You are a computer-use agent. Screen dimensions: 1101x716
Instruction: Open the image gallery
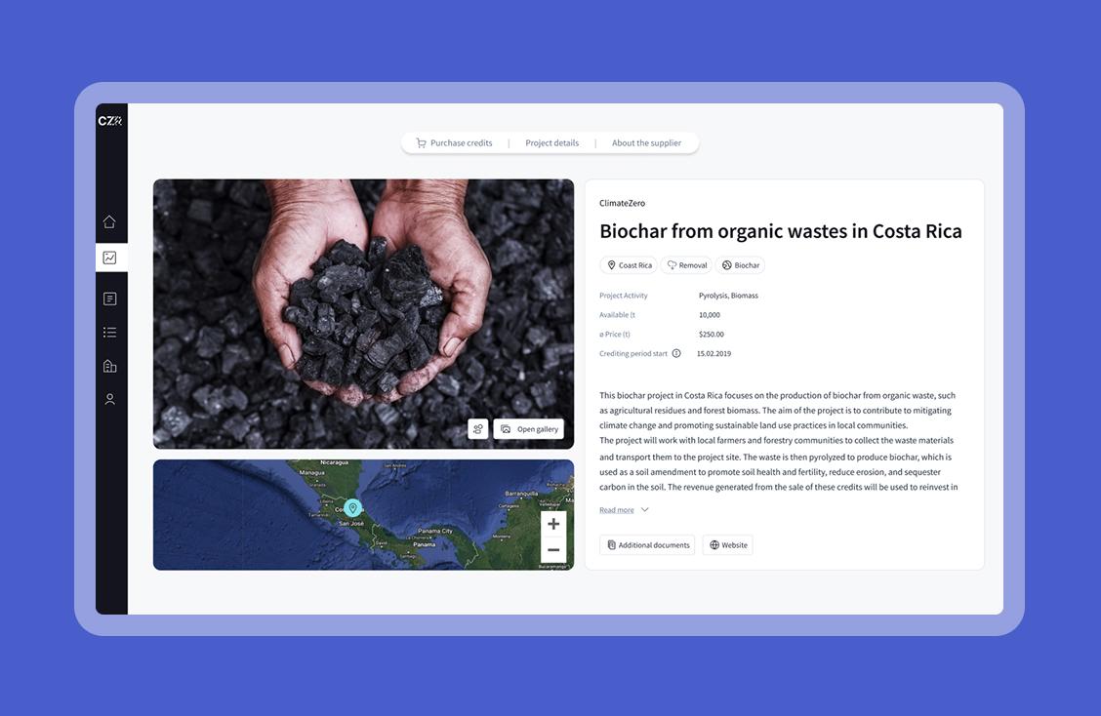[x=529, y=429]
